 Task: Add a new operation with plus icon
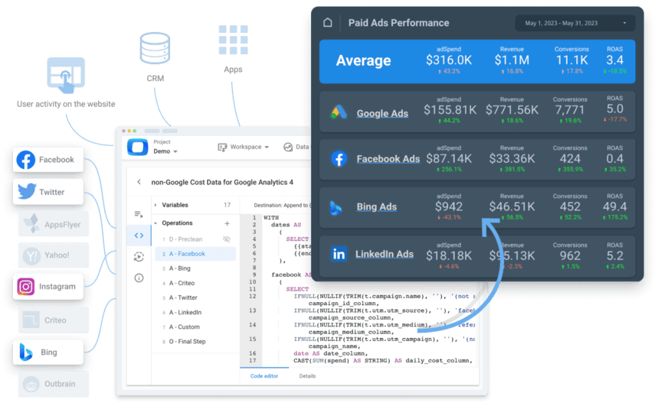[227, 223]
